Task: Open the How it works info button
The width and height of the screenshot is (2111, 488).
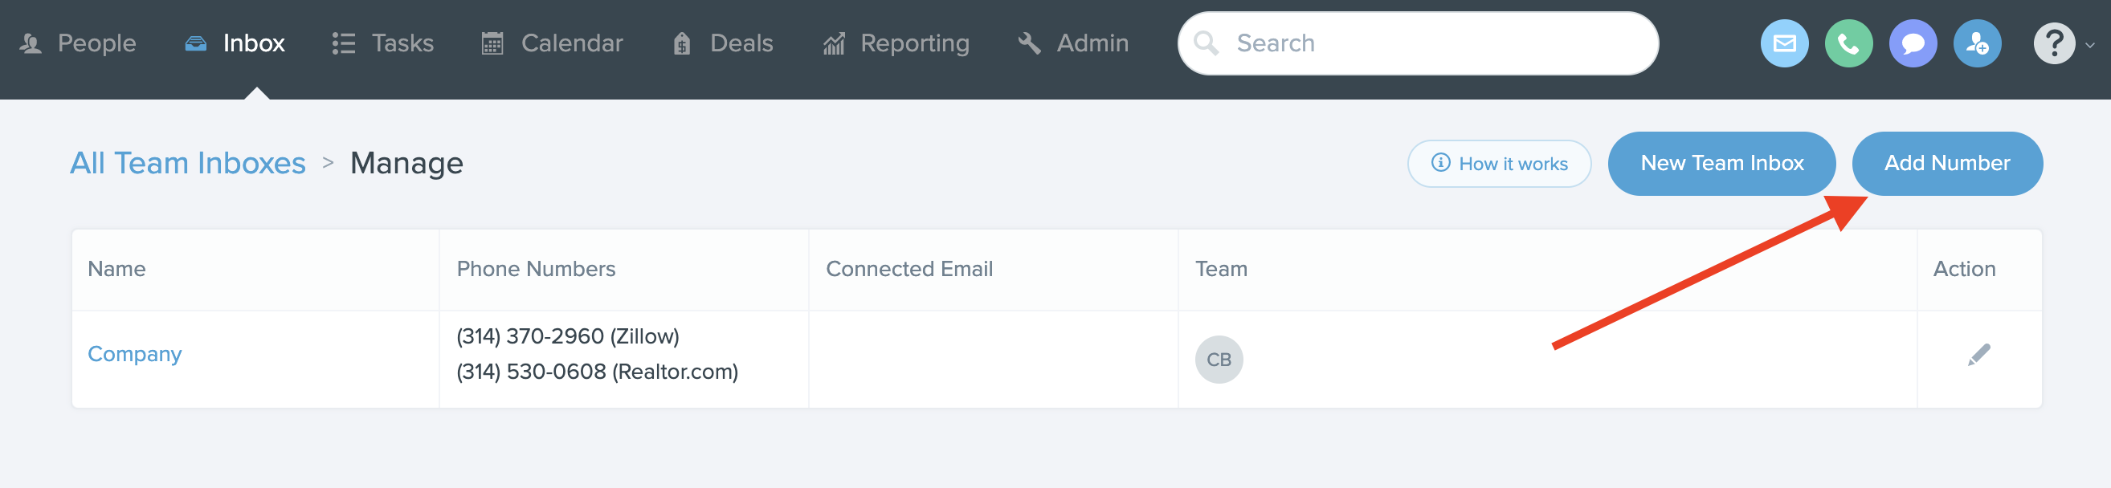Action: point(1499,164)
